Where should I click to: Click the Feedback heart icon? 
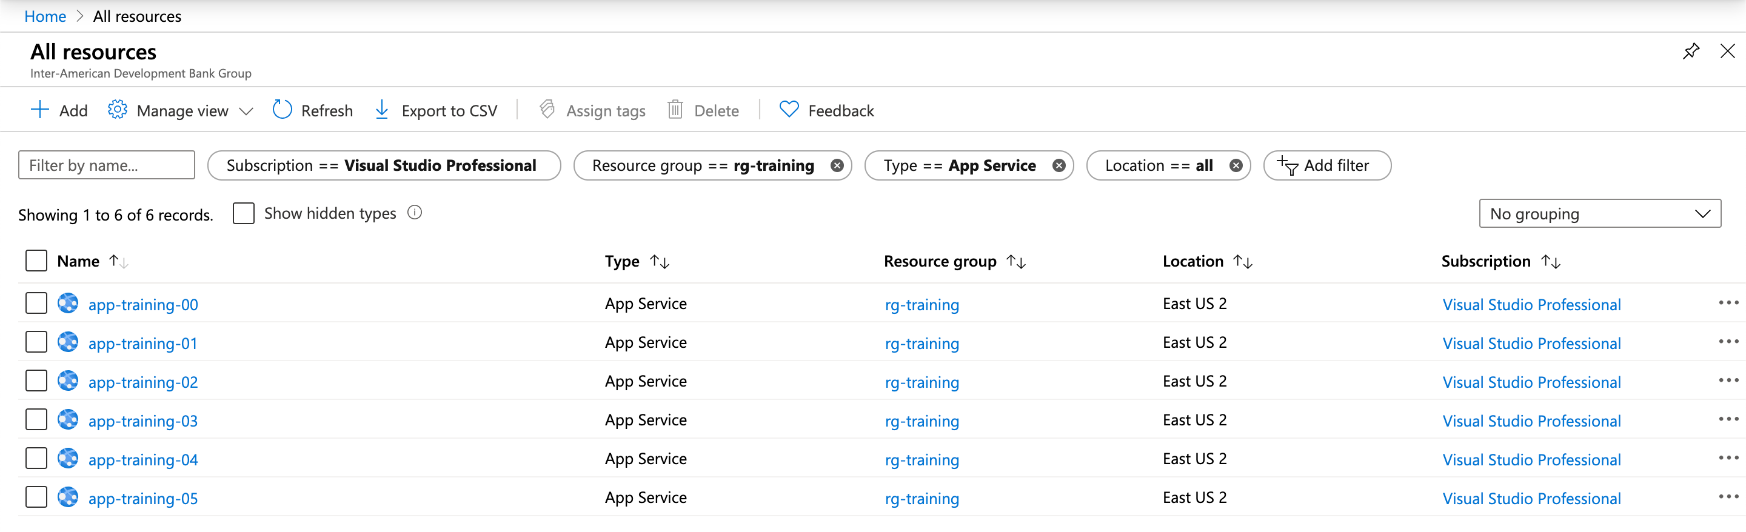pos(789,110)
